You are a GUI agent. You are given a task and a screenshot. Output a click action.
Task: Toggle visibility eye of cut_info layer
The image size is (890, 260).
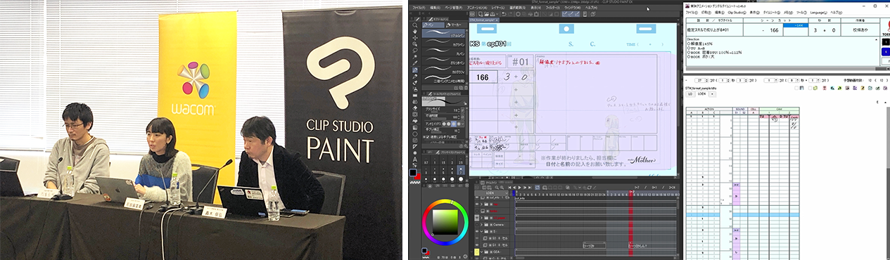pyautogui.click(x=477, y=197)
